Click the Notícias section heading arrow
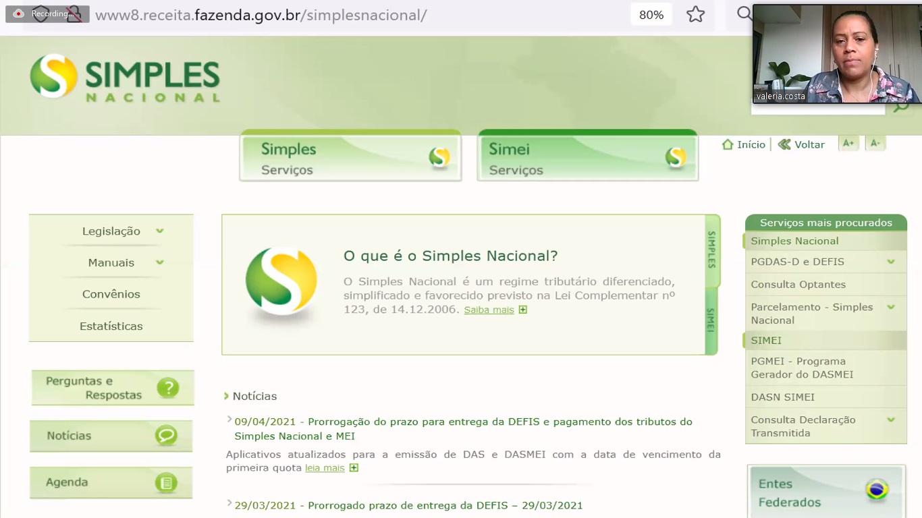 (226, 396)
